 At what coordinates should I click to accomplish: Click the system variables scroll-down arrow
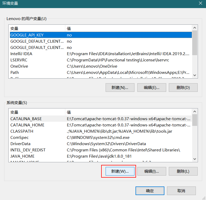[x=195, y=159]
